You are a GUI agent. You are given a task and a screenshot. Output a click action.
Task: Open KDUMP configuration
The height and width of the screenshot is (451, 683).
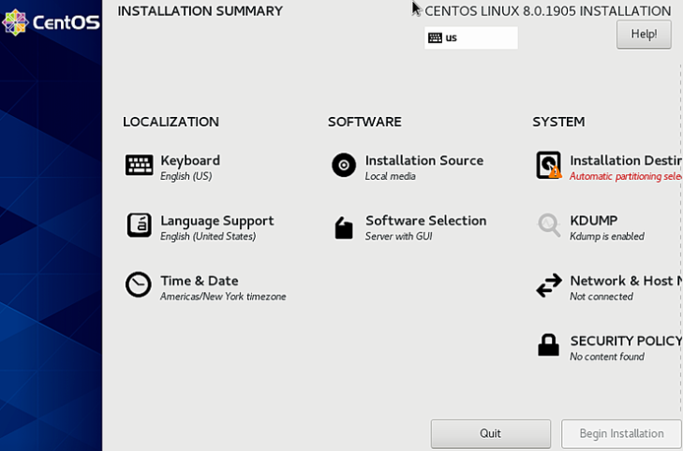tap(593, 221)
